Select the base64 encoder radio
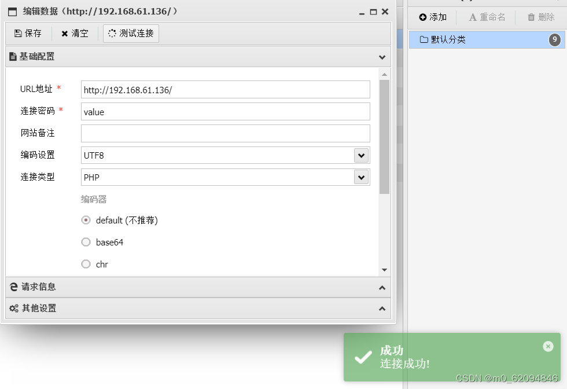This screenshot has width=567, height=389. tap(86, 242)
